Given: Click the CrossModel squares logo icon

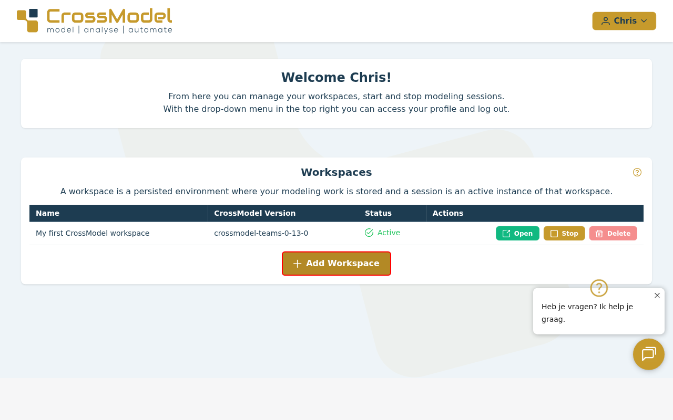Looking at the screenshot, I should [27, 20].
